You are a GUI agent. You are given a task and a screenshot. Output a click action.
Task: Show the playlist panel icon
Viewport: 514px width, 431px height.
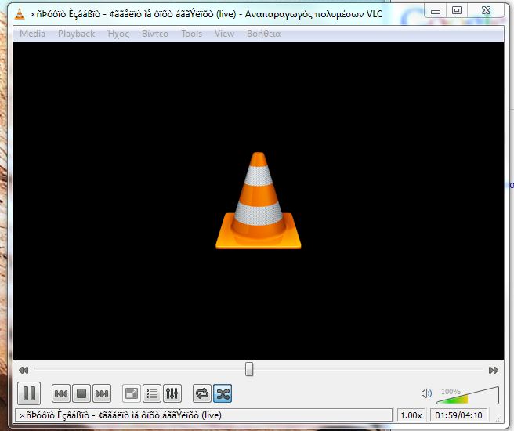(152, 393)
